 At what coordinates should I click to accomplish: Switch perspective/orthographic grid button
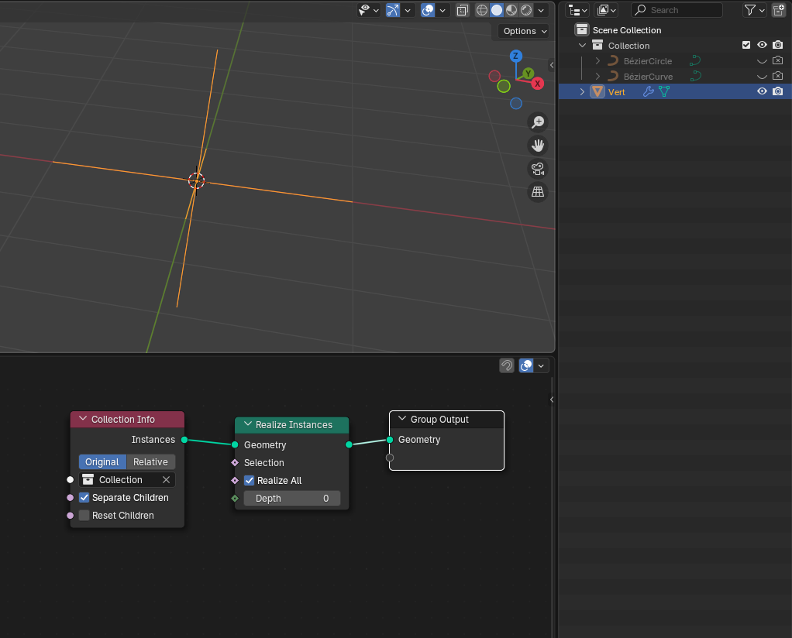538,192
